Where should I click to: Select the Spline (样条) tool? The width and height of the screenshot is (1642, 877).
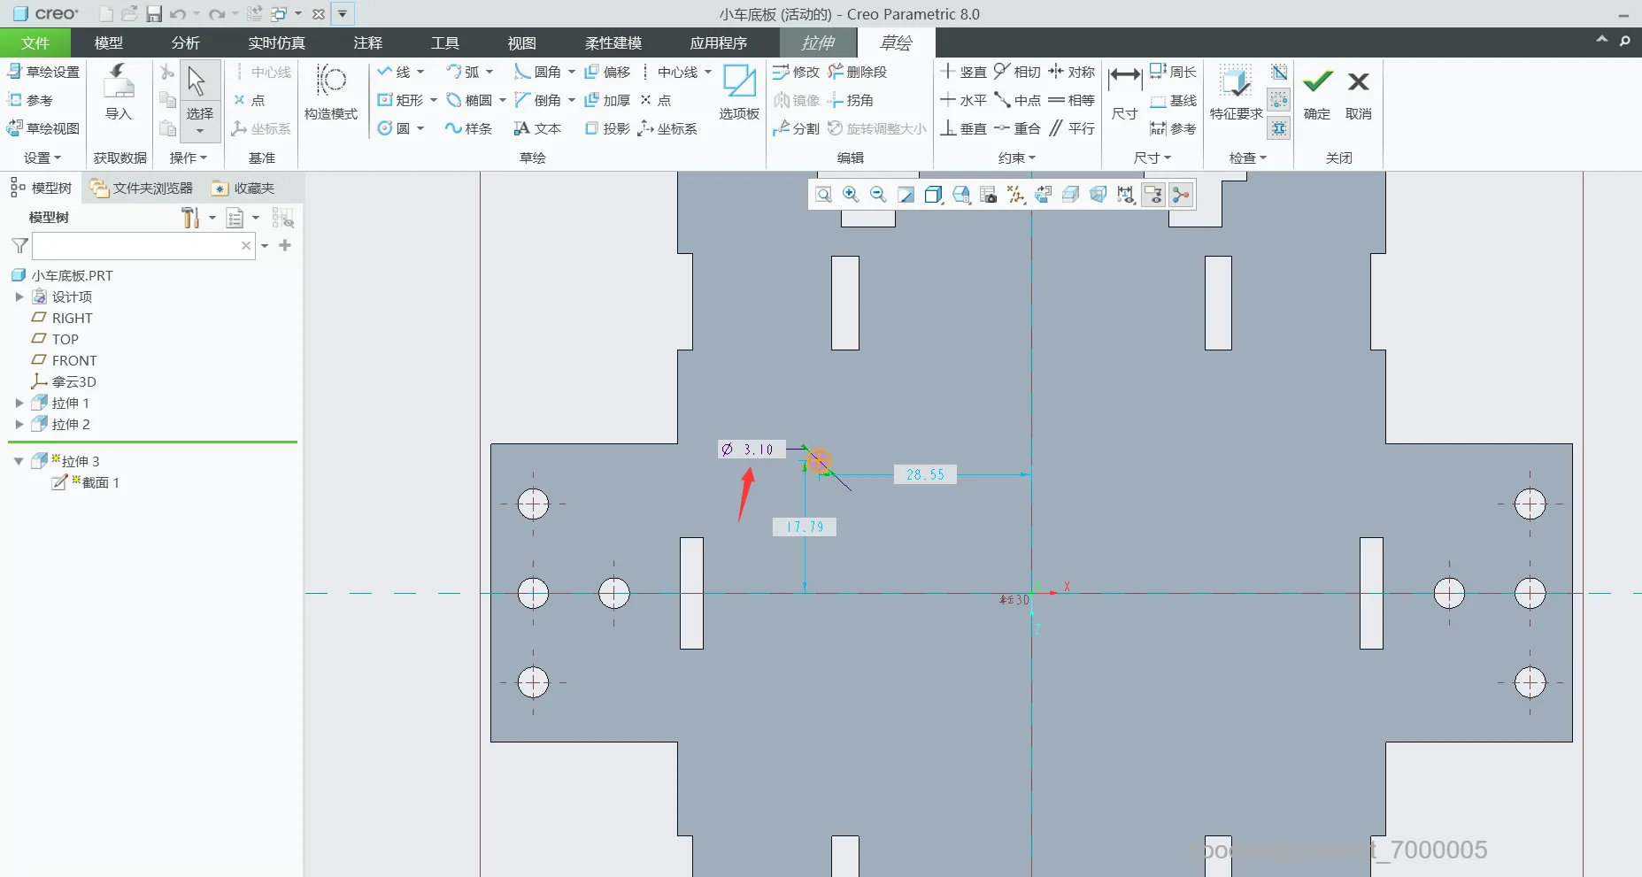point(469,128)
